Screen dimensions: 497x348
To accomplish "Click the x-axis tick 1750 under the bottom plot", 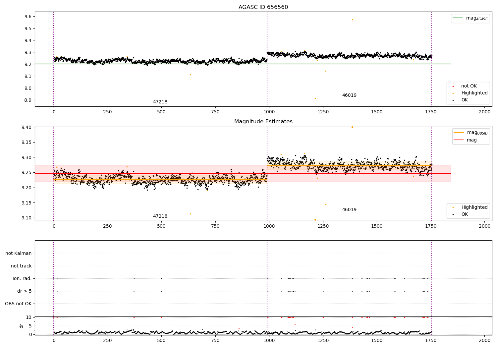I will [431, 340].
